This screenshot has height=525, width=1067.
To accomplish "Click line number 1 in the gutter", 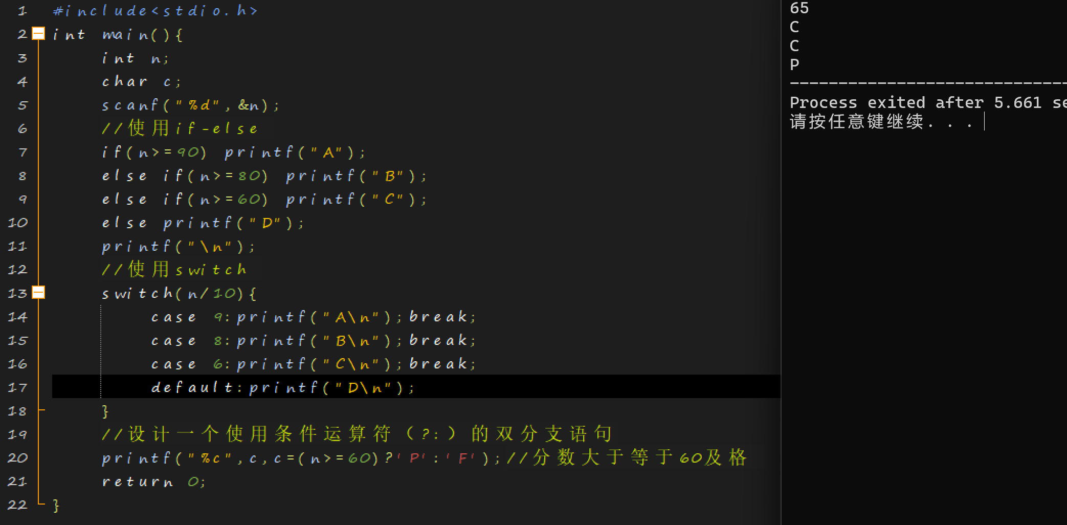I will pyautogui.click(x=22, y=11).
